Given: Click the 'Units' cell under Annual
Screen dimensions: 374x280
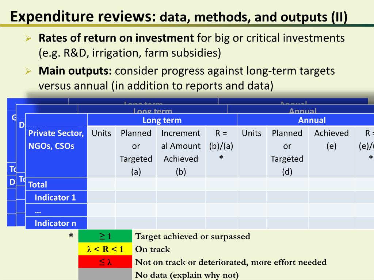Looking at the screenshot, I should click(x=252, y=152).
